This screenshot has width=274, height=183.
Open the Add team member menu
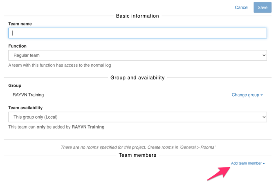pyautogui.click(x=247, y=163)
